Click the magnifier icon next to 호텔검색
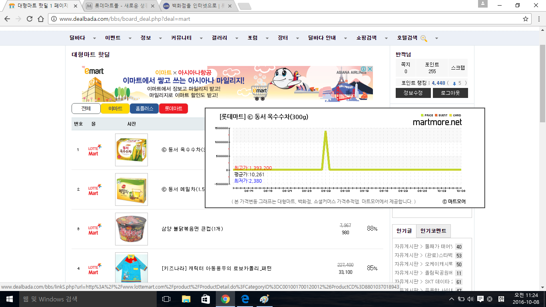 click(424, 38)
